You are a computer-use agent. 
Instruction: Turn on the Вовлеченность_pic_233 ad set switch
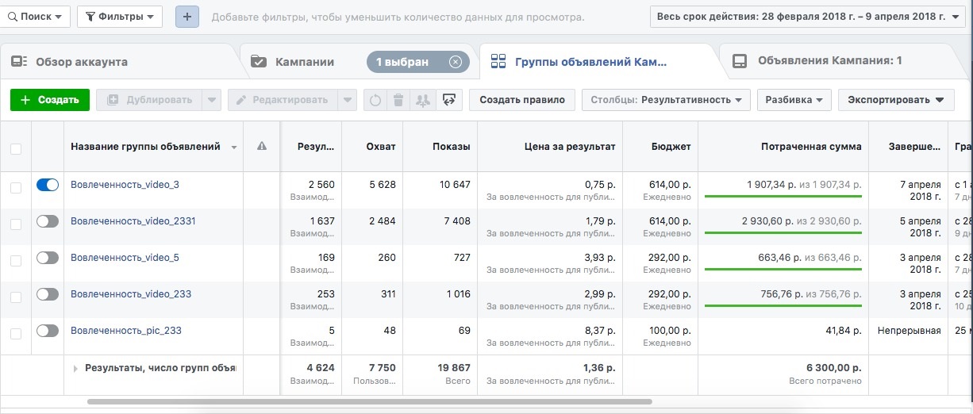[x=48, y=331]
